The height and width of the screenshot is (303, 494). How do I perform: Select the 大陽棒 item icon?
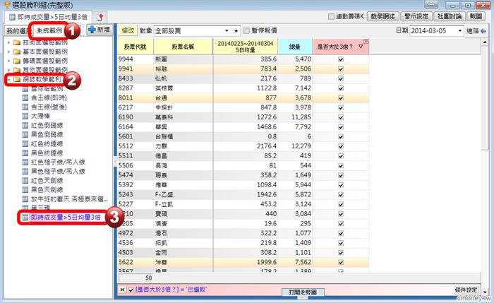pyautogui.click(x=25, y=116)
